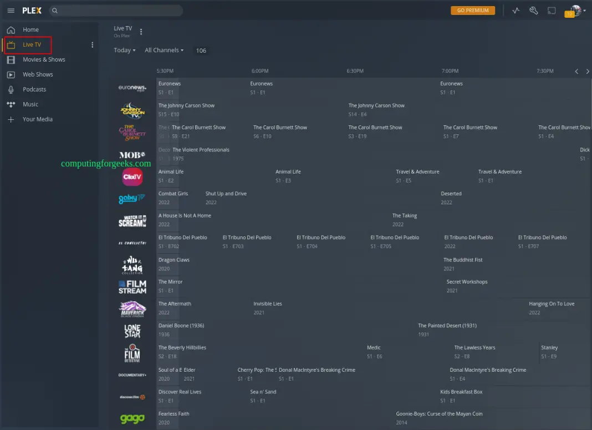Click the cast to device icon
The image size is (592, 430).
point(551,10)
